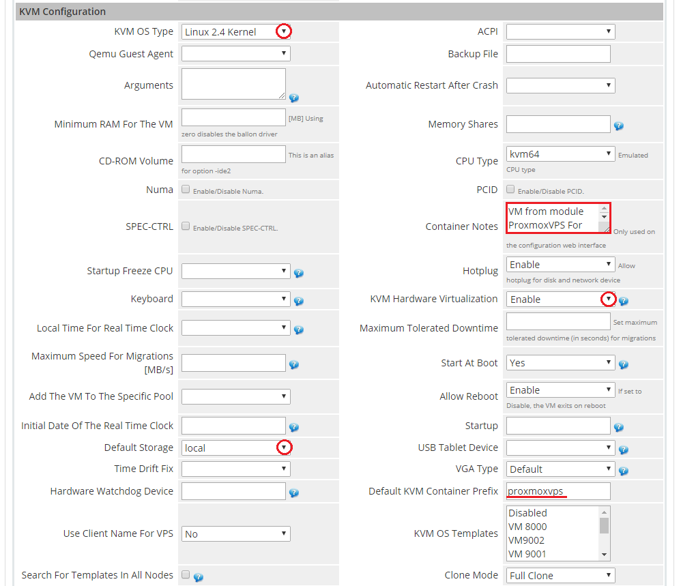
Task: Open the Keyboard dropdown
Action: [x=236, y=299]
